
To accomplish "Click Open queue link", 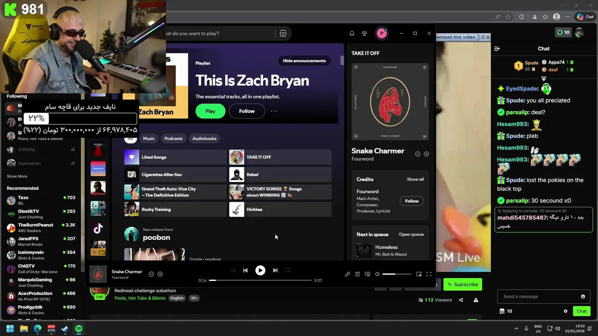I will coord(411,234).
